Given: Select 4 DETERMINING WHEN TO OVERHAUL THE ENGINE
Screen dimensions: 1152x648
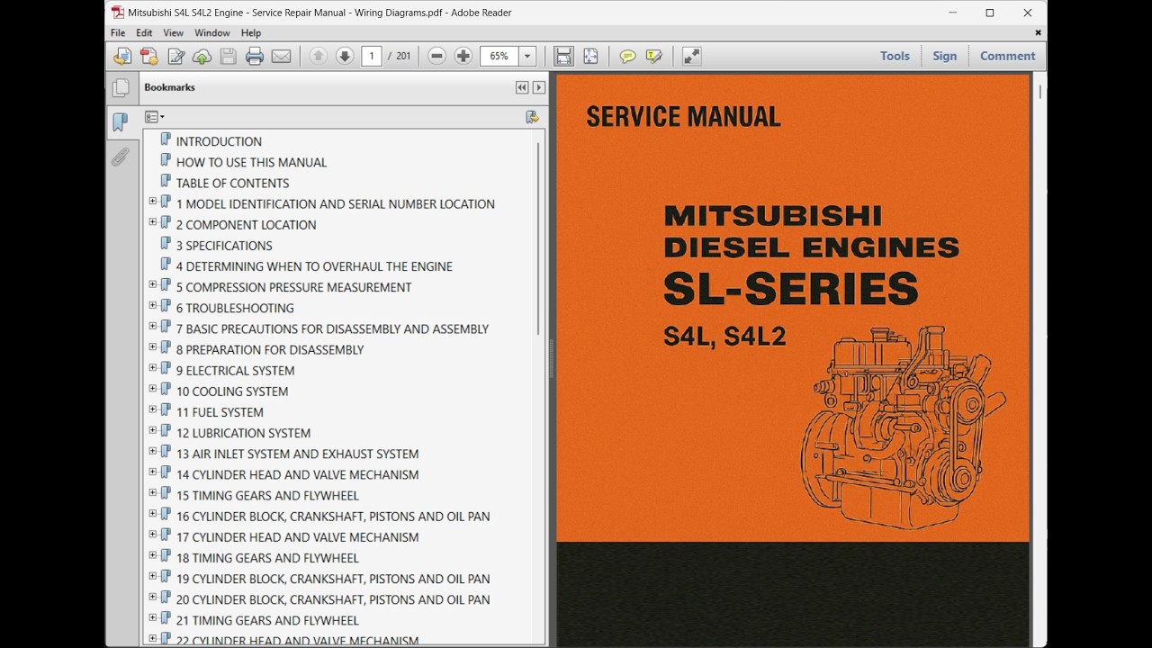Looking at the screenshot, I should [314, 266].
